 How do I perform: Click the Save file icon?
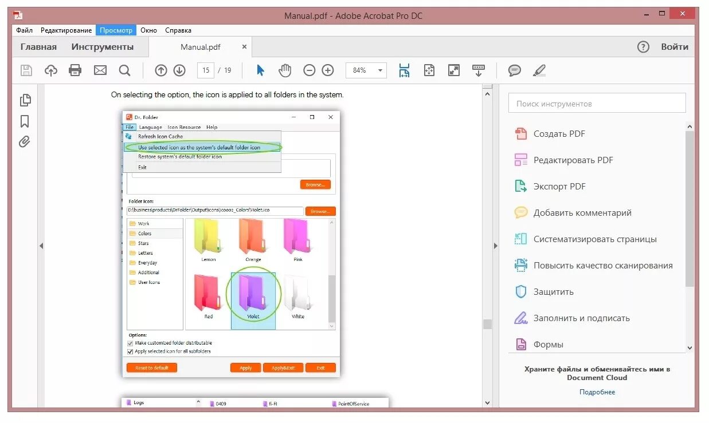26,70
